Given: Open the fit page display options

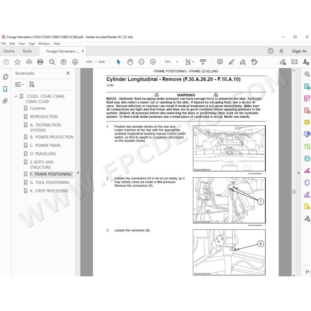Looking at the screenshot, I should [x=189, y=62].
